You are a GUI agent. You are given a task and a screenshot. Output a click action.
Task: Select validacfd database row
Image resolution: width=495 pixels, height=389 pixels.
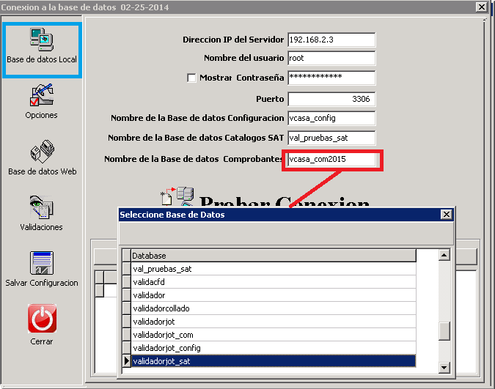point(273,282)
